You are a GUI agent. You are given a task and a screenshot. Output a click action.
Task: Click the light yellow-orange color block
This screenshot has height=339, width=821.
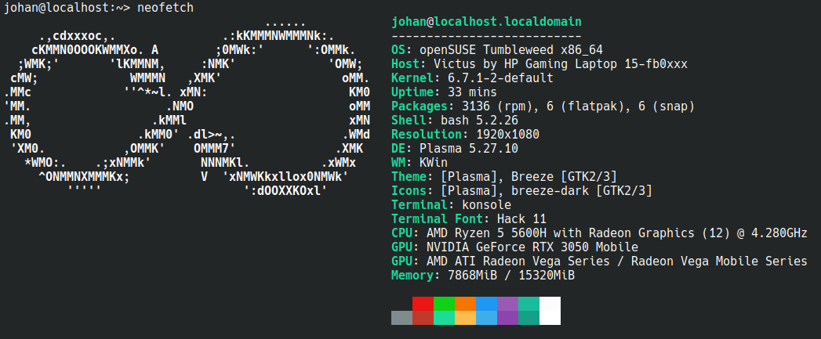pos(465,317)
